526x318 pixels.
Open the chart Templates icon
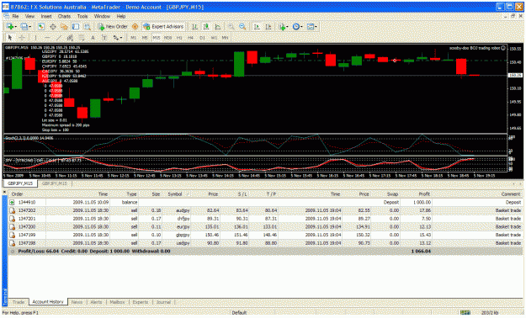(x=311, y=27)
